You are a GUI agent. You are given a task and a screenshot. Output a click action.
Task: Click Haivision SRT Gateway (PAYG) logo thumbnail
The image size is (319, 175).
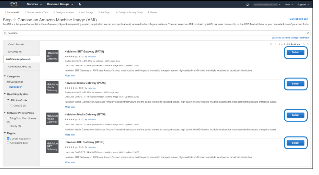coord(52,56)
